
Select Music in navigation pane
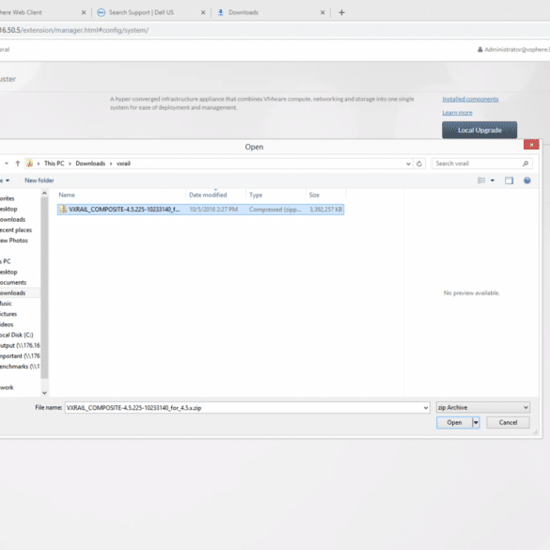click(6, 304)
